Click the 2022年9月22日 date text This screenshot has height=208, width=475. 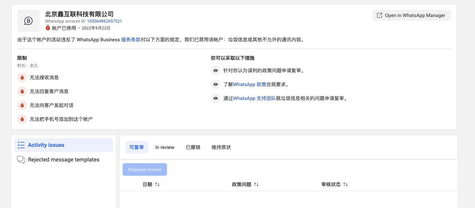pyautogui.click(x=96, y=28)
